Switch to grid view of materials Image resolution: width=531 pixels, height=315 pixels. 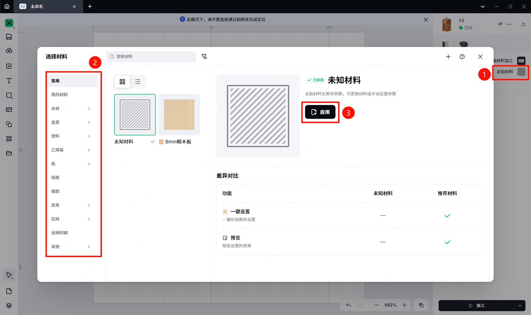click(122, 82)
